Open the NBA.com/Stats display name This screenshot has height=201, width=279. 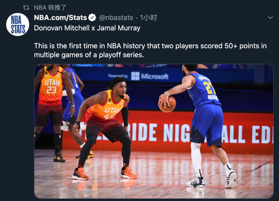tap(60, 18)
